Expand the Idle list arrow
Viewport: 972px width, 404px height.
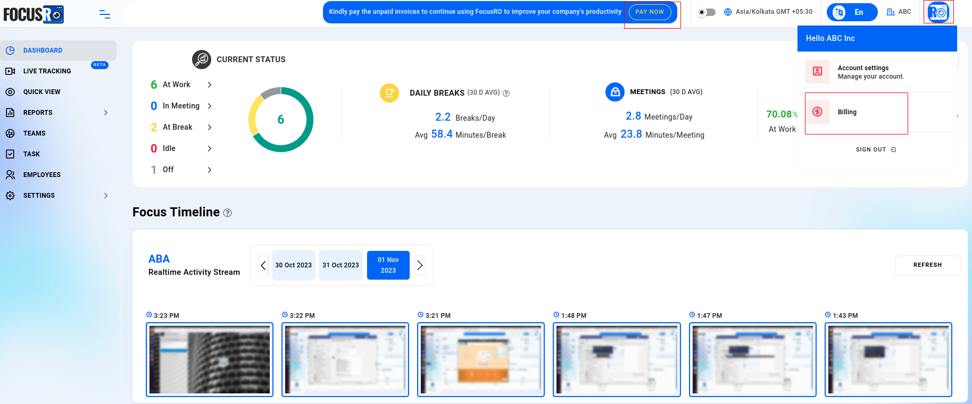coord(210,149)
